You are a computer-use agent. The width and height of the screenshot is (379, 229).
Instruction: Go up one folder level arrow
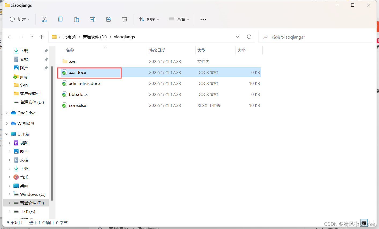tap(41, 37)
